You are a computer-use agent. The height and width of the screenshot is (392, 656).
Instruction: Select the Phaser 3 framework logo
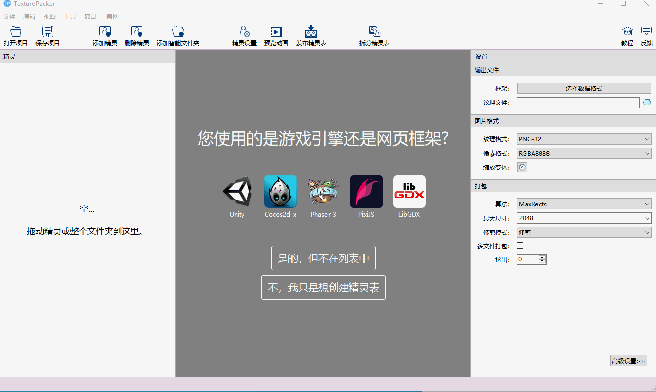pyautogui.click(x=323, y=192)
